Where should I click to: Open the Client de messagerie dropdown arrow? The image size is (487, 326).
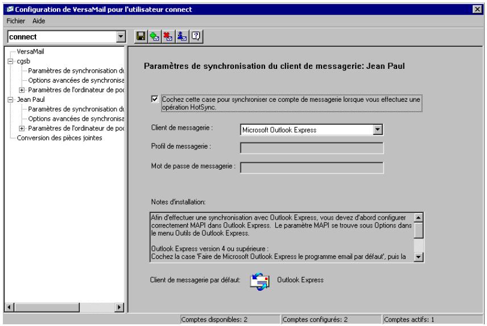click(378, 130)
